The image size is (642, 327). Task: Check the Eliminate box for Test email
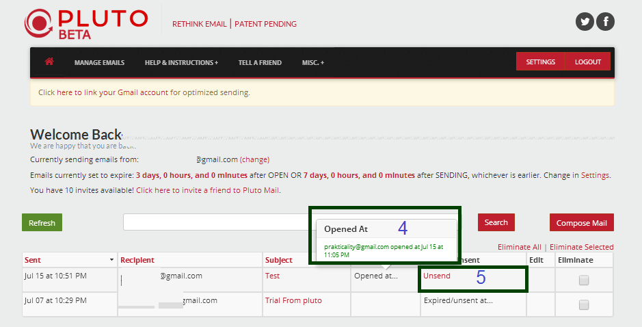point(583,280)
